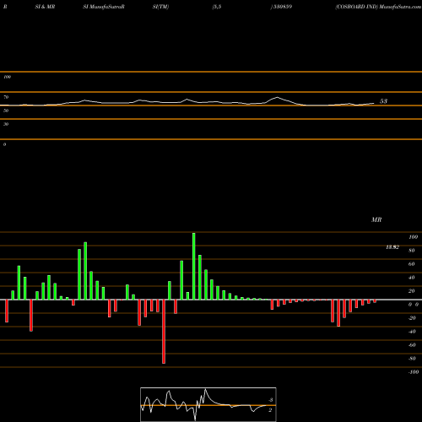Click the tallest green histogram bar
Image resolution: width=422 pixels, height=422 pixels.
[x=194, y=266]
